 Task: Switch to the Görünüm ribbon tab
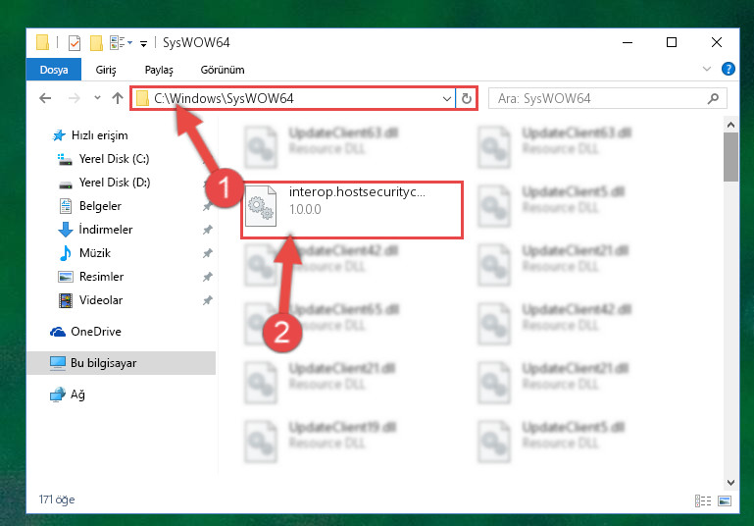coord(223,70)
